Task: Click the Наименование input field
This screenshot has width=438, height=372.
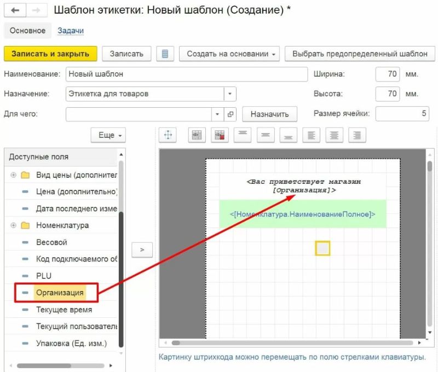Action: tap(187, 74)
